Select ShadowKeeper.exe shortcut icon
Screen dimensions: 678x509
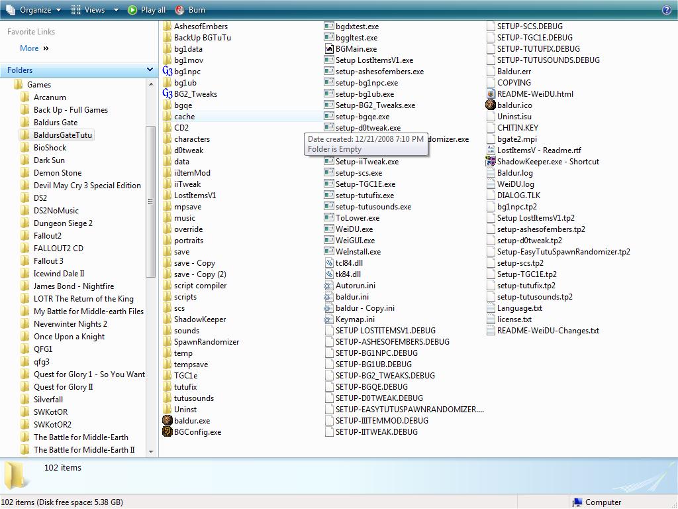click(x=491, y=162)
